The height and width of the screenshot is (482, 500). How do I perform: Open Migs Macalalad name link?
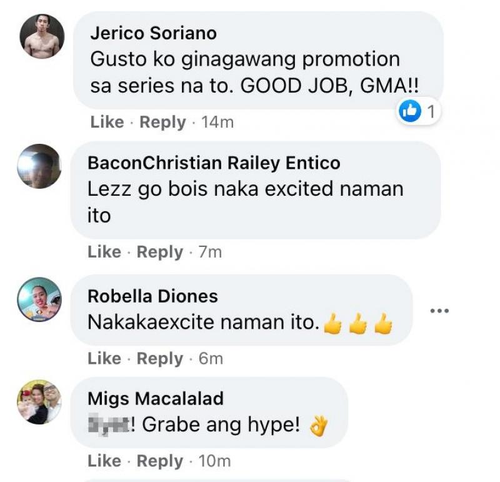156,399
